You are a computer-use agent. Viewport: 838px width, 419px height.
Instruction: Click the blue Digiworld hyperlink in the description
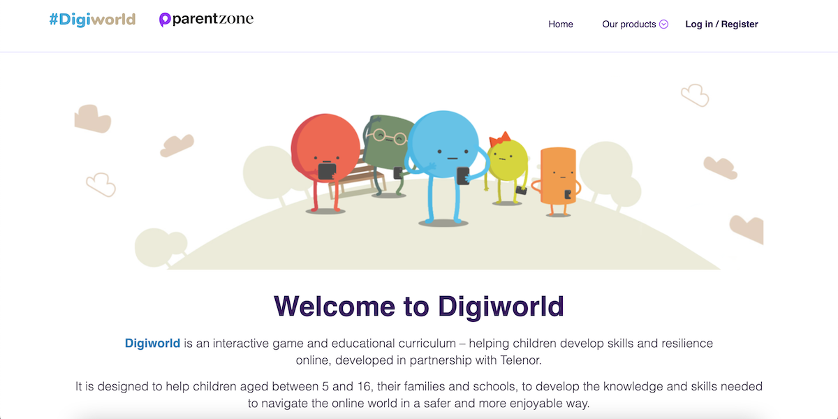coord(152,343)
